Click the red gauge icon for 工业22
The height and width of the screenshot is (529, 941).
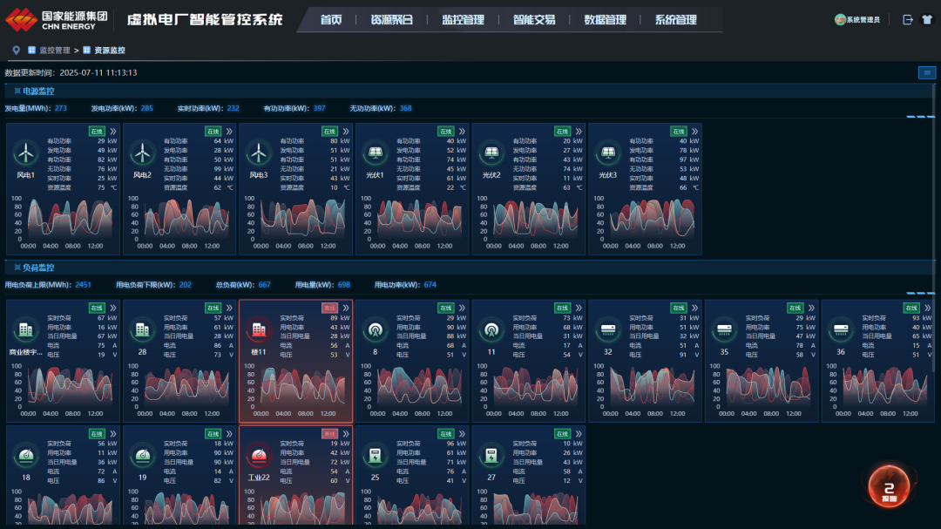(x=259, y=456)
